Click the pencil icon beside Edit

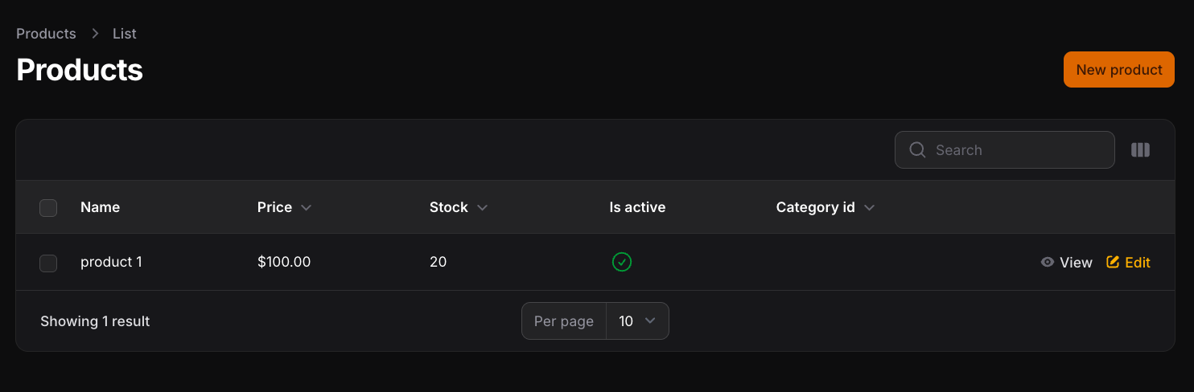(x=1113, y=262)
